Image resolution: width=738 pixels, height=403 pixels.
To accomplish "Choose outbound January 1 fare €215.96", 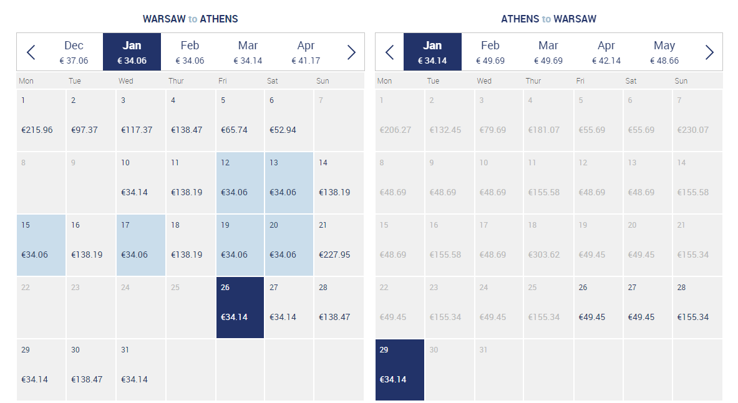I will pos(41,120).
